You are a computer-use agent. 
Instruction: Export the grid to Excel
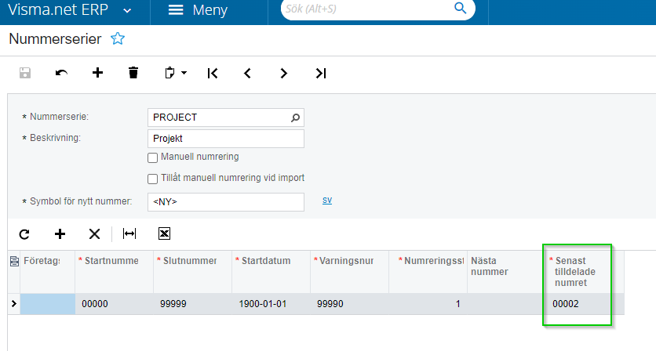pyautogui.click(x=165, y=233)
